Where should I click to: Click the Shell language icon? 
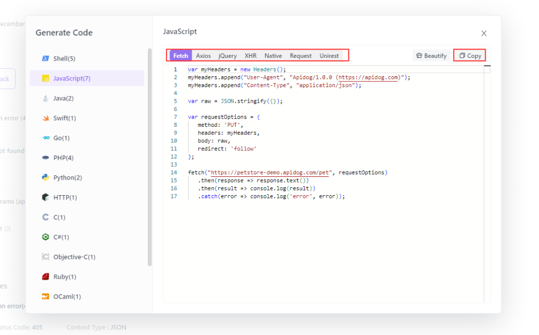pyautogui.click(x=45, y=58)
